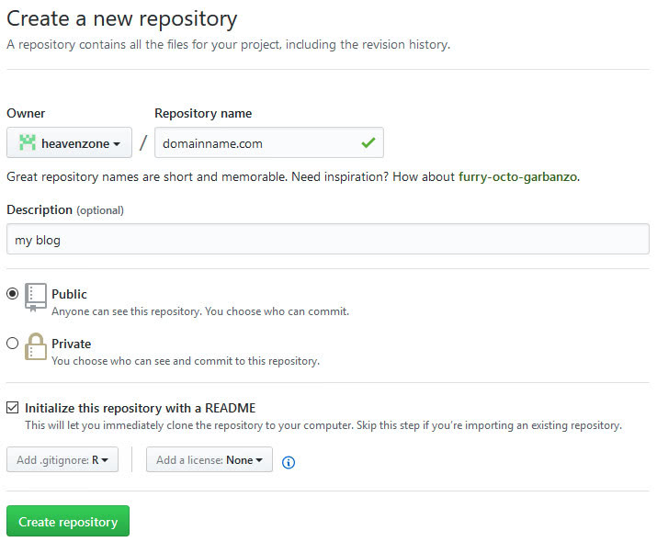The image size is (657, 542).
Task: Click the 'Create a new repository' heading
Action: 122,19
